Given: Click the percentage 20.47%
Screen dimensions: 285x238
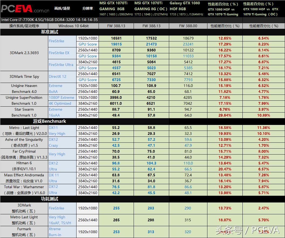Looking at the screenshot, I should point(225,169).
